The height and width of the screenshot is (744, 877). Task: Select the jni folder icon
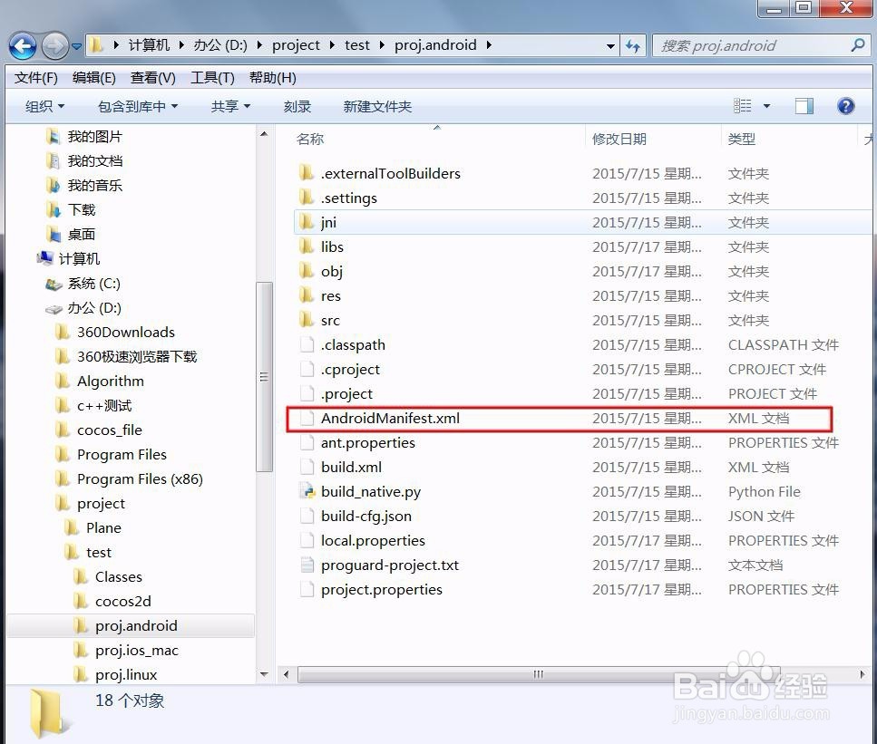tap(306, 222)
